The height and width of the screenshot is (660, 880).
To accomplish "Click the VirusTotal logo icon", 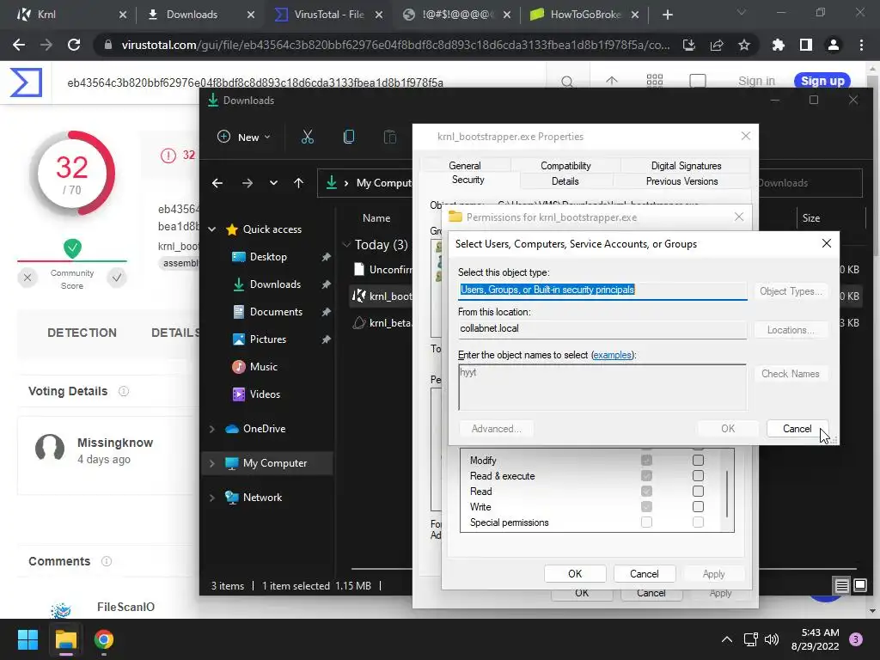I will 26,82.
